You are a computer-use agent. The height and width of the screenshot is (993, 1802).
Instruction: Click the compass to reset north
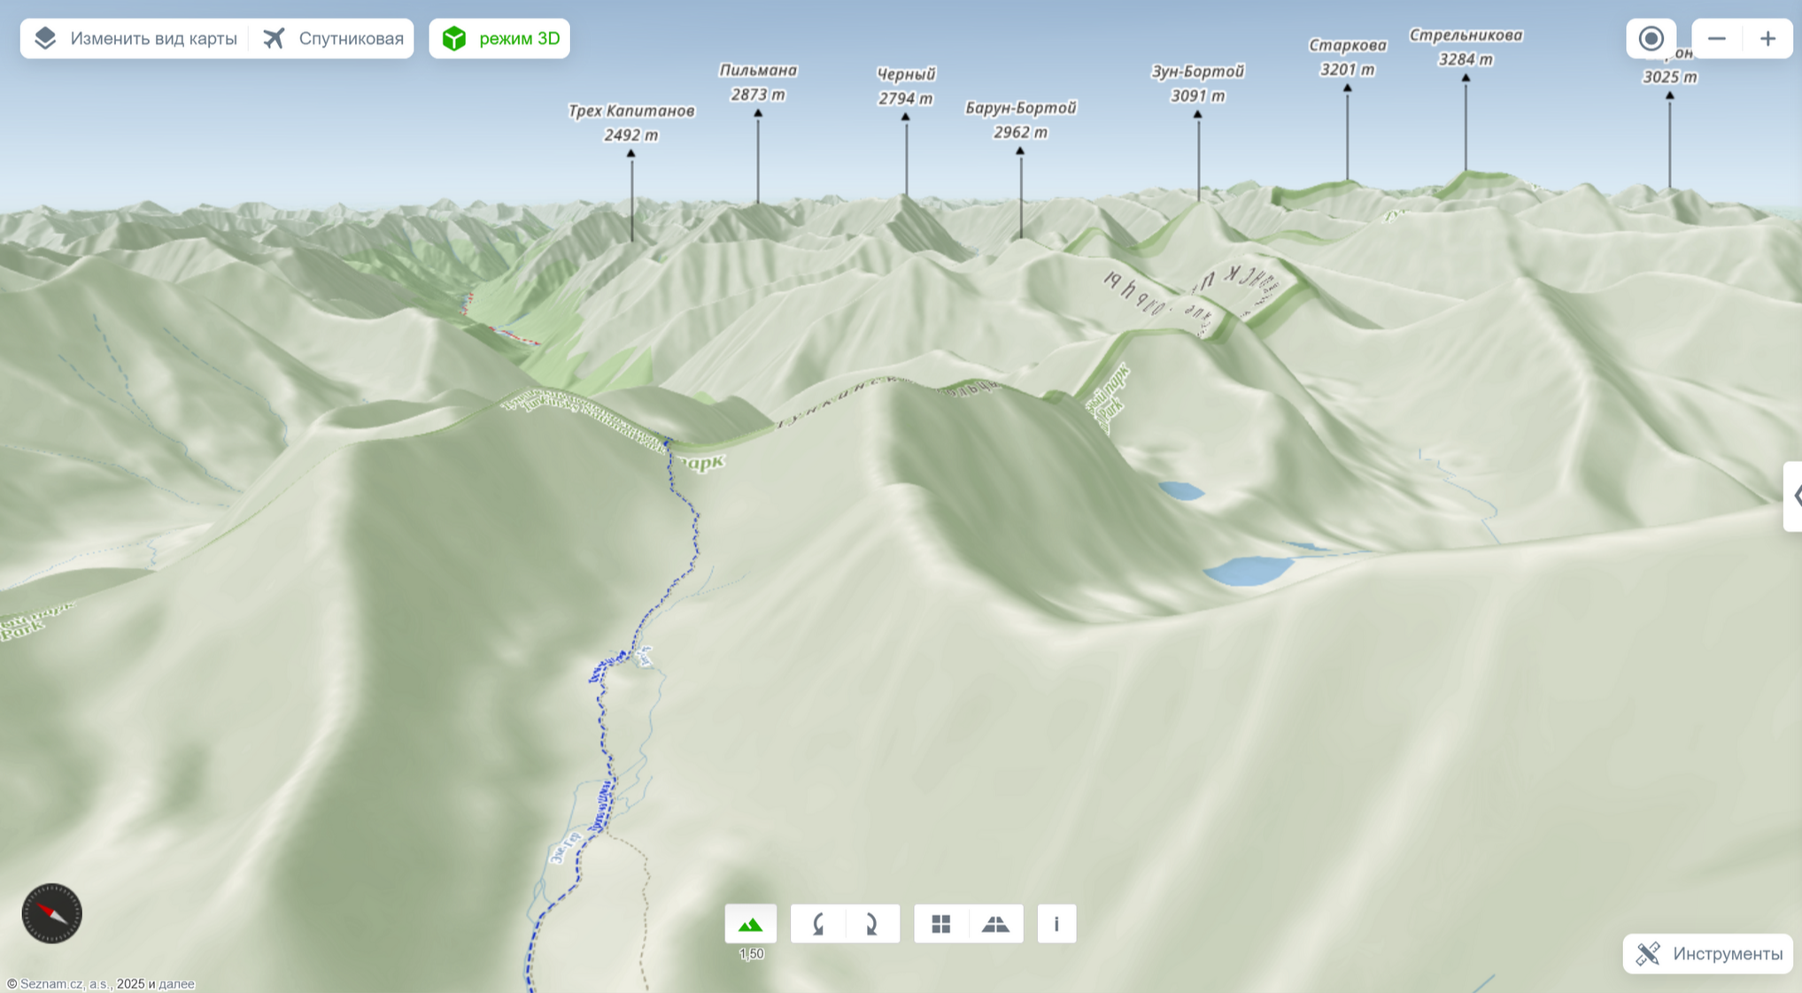click(51, 912)
